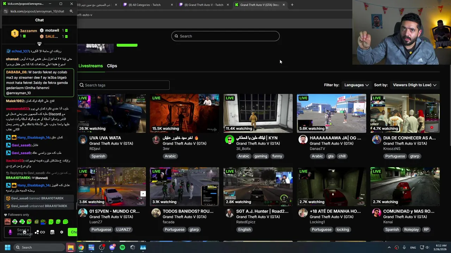Open Discord from the taskbar
Image resolution: width=451 pixels, height=253 pixels.
(112, 247)
